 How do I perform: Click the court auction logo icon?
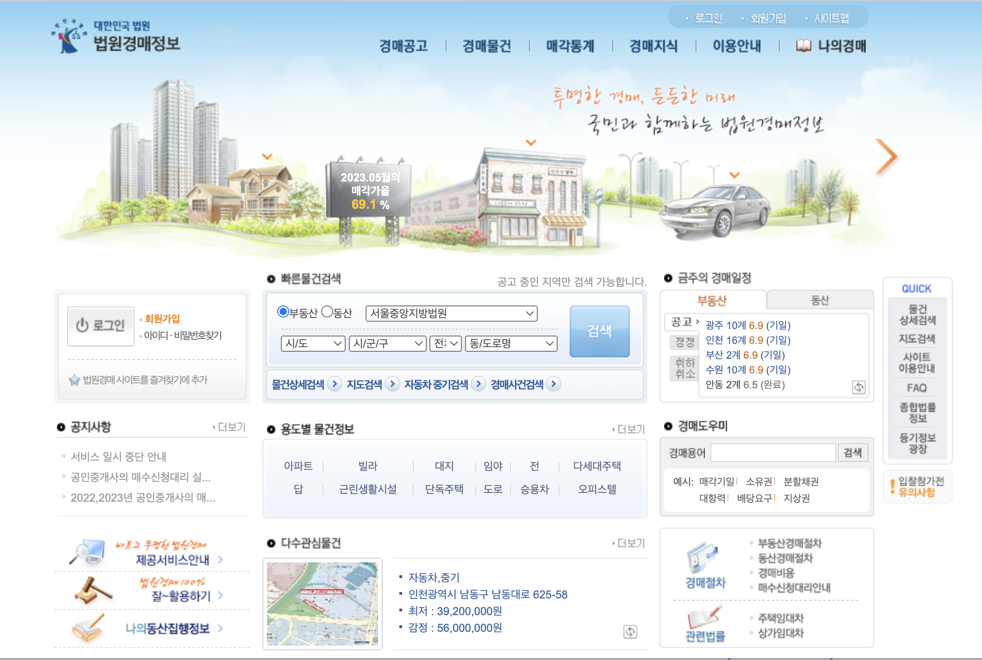point(69,36)
